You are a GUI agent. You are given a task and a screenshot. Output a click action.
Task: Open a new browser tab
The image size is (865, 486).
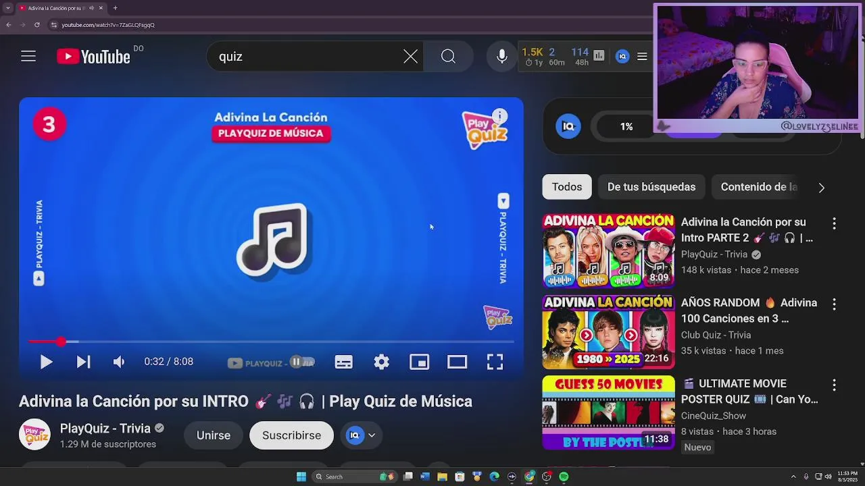[x=115, y=8]
